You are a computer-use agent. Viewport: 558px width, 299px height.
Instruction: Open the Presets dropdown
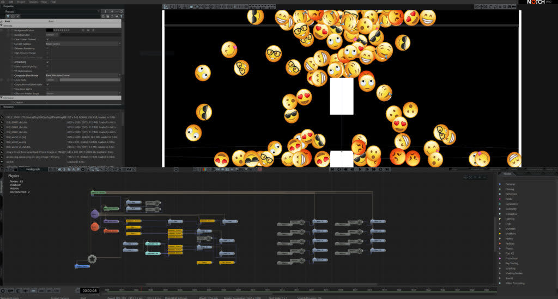[52, 11]
